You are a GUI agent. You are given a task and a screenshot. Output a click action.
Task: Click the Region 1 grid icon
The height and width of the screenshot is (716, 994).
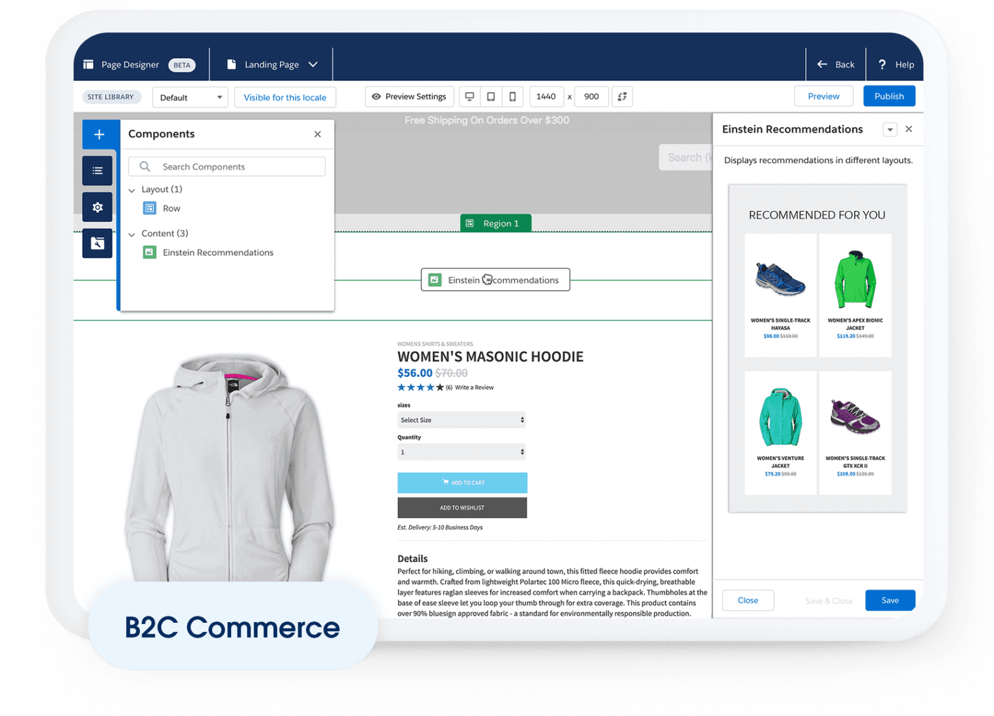[470, 223]
